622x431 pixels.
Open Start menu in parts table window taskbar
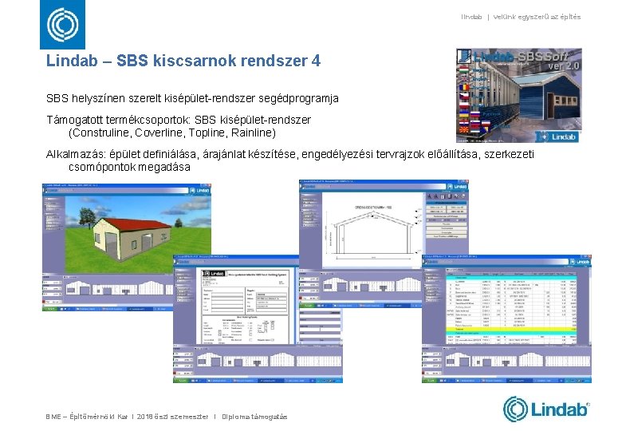430,381
